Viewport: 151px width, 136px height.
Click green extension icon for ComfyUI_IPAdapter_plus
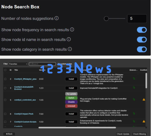coord(134,79)
